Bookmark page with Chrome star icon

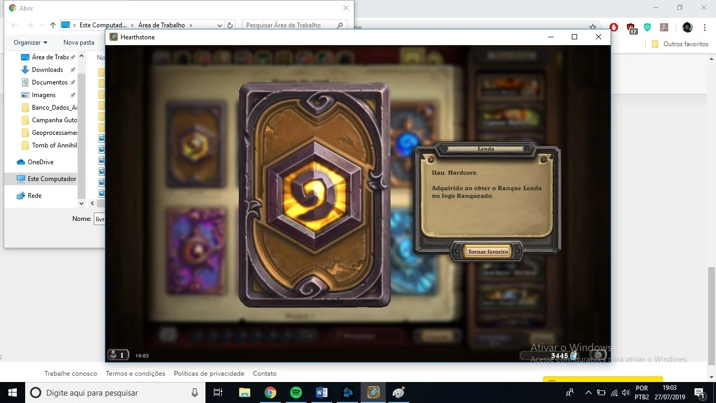click(x=593, y=27)
